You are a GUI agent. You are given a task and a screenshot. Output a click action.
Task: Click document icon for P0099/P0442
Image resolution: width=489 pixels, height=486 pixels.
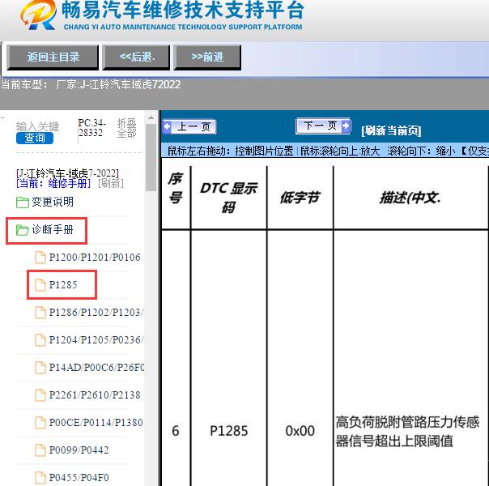pyautogui.click(x=40, y=450)
